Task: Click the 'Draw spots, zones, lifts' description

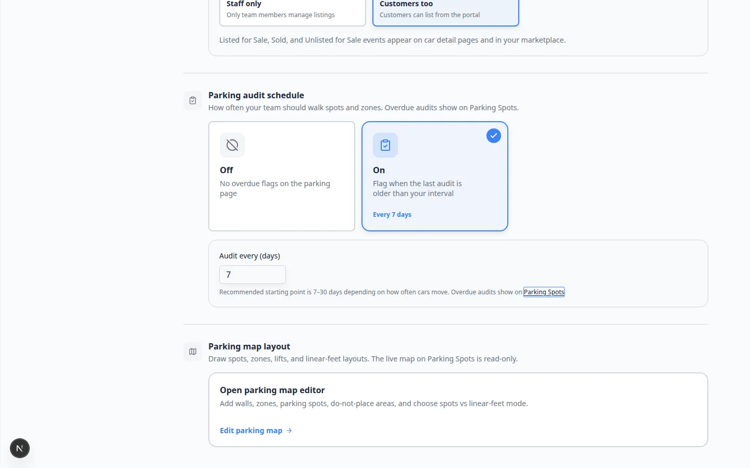Action: 363,359
